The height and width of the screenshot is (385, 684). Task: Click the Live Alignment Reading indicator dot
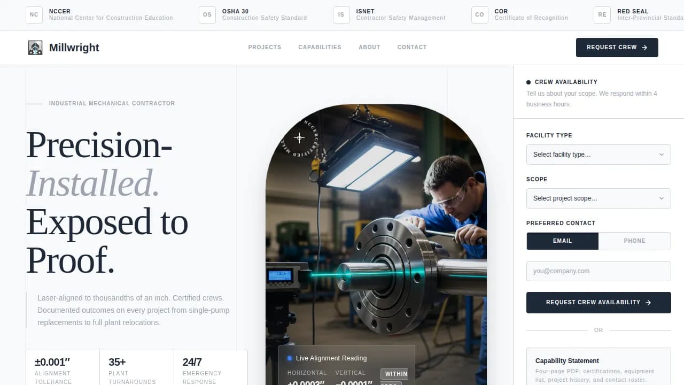click(x=289, y=358)
